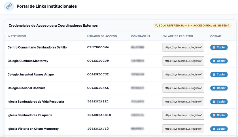Copy link for Iglesia Victoria en Cristo Monterrey
This screenshot has width=238, height=137.
(x=219, y=129)
